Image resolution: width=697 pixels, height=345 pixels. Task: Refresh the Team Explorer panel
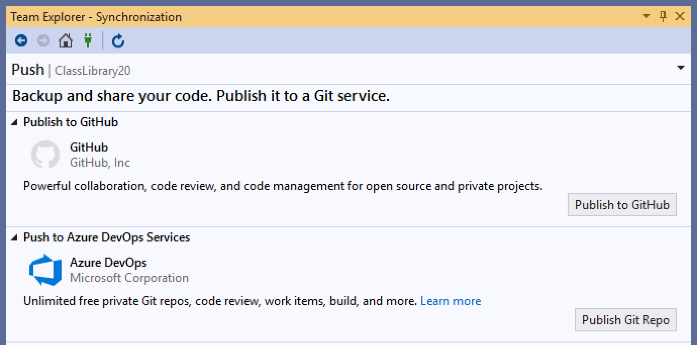coord(118,40)
